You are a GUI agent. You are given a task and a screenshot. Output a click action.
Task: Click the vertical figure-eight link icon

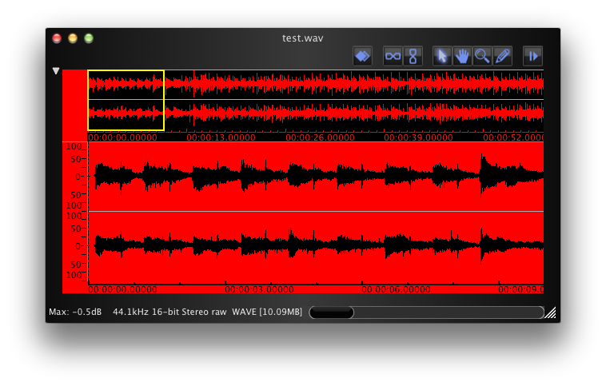tap(413, 57)
